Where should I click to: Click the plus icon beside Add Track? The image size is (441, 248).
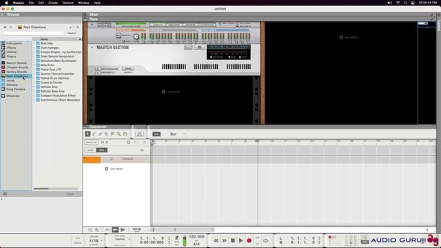coord(106,169)
